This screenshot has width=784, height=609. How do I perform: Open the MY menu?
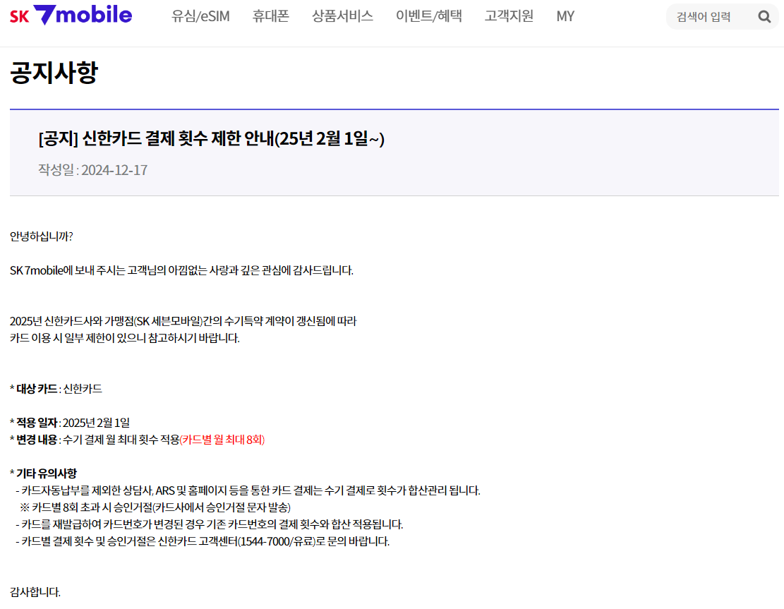click(x=565, y=16)
